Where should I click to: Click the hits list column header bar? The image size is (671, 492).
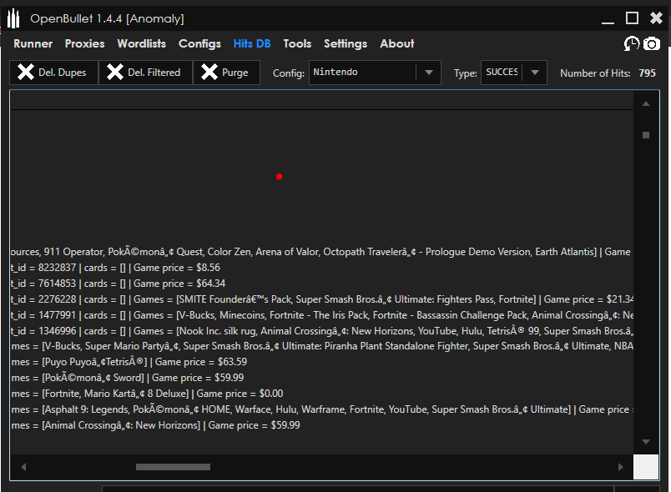point(322,100)
